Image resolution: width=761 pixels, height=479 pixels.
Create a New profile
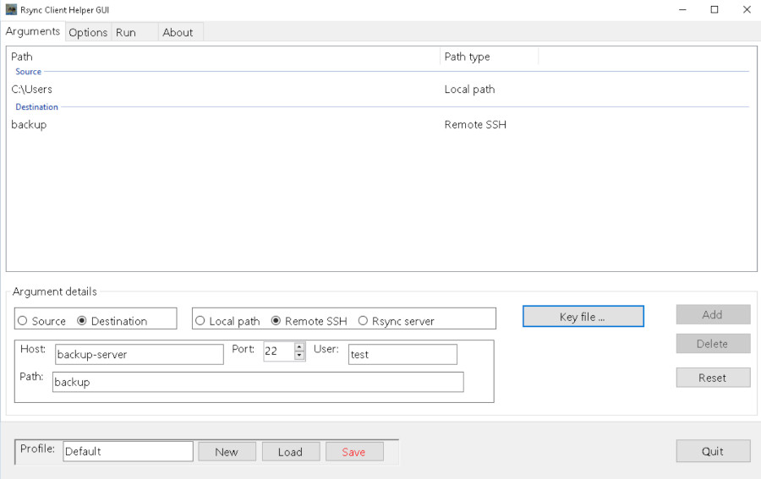pos(227,452)
